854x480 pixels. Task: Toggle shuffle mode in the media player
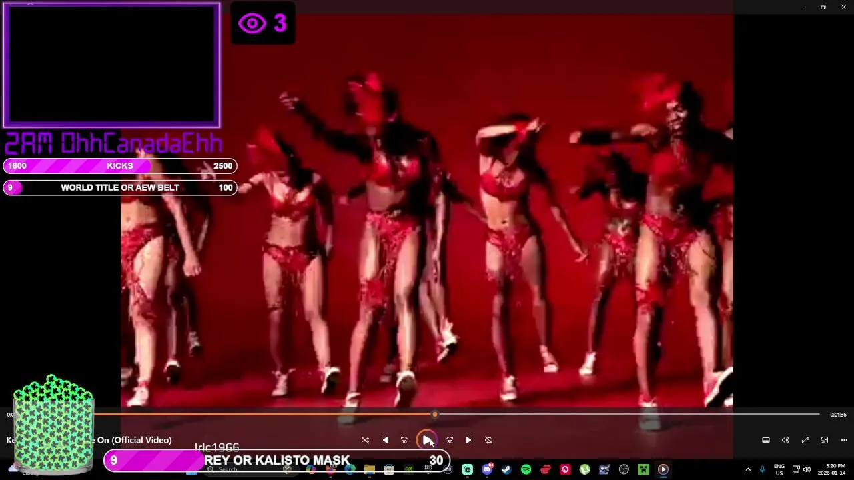pyautogui.click(x=365, y=440)
